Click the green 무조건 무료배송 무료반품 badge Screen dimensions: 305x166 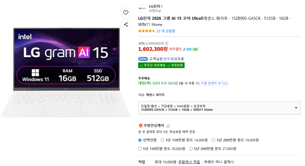tap(161, 65)
